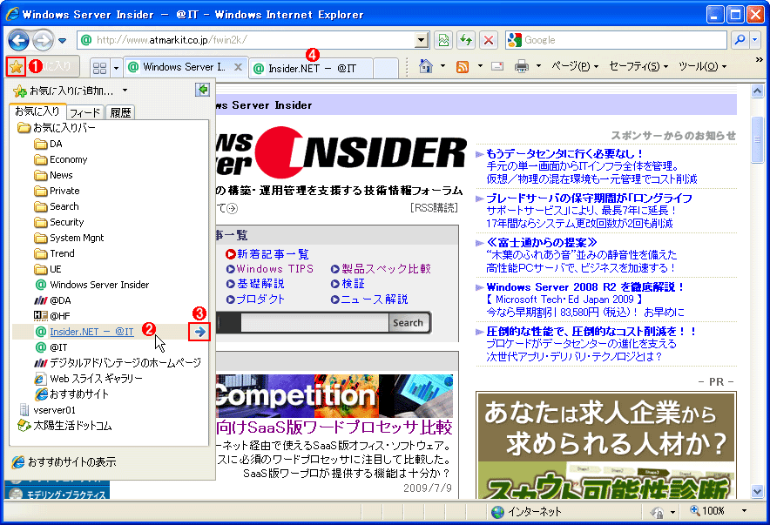Viewport: 770px width, 525px height.
Task: Click the Print icon
Action: click(522, 66)
